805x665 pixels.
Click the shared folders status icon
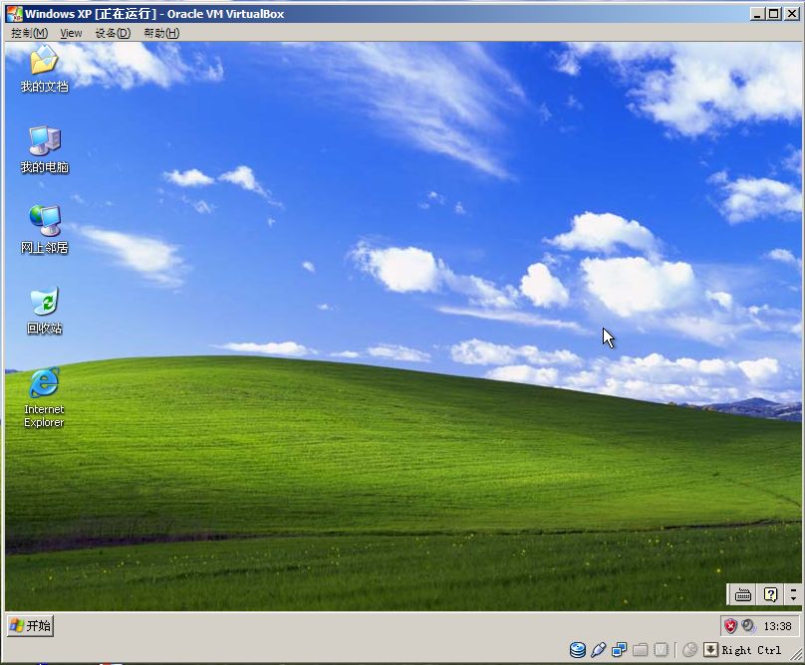tap(640, 650)
